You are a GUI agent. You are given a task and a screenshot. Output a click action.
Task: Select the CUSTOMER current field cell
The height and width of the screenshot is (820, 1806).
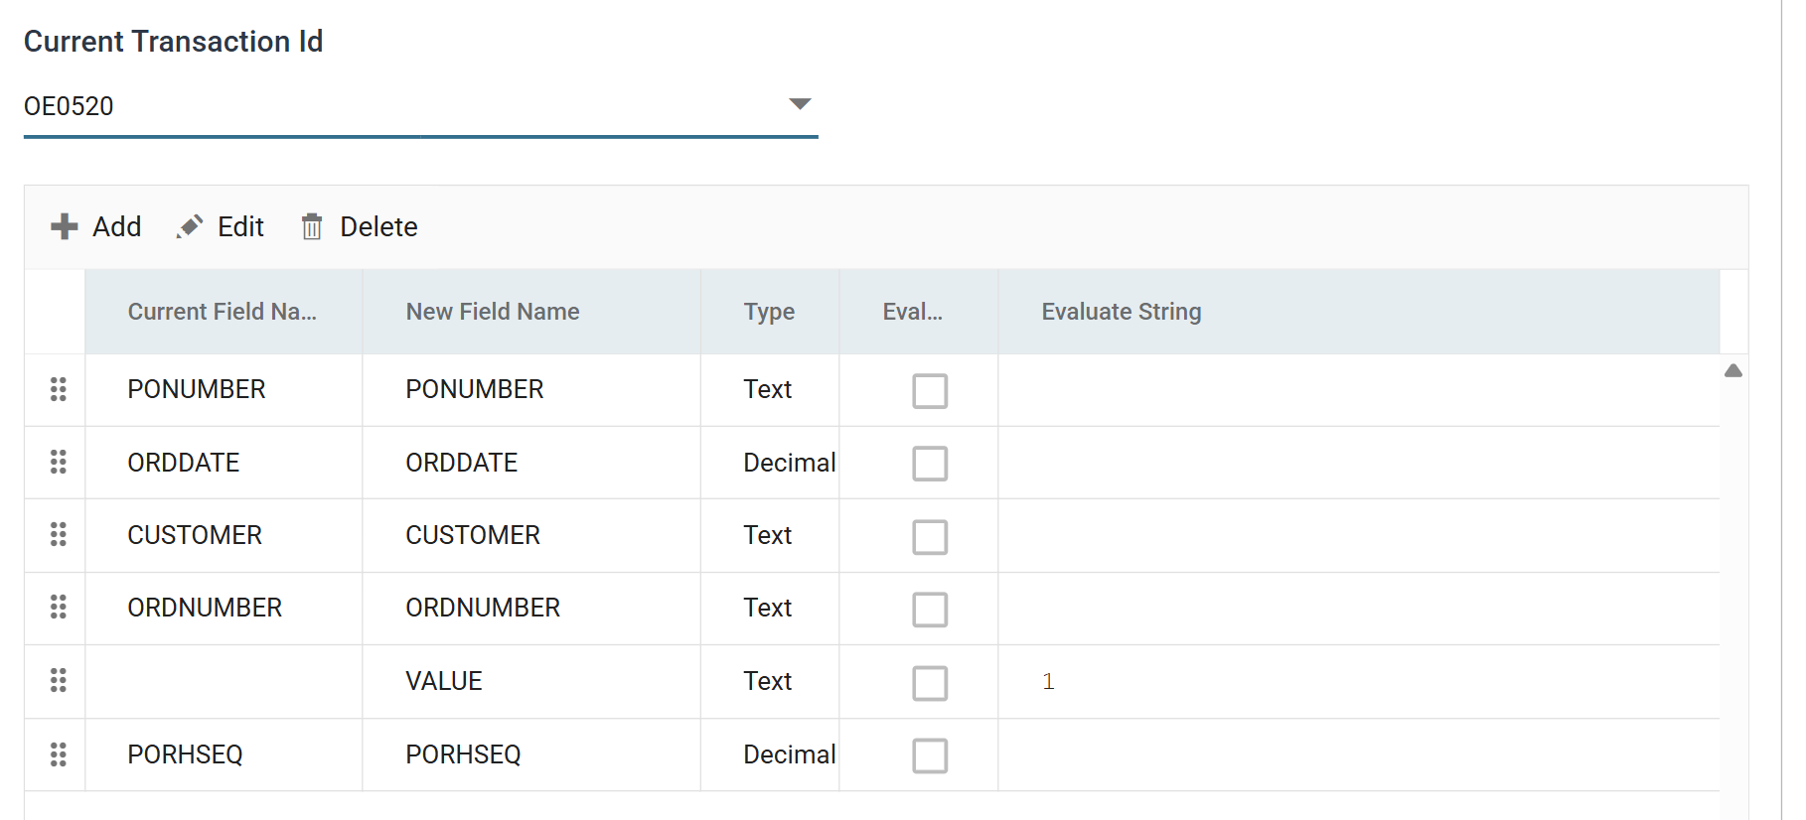pyautogui.click(x=224, y=535)
